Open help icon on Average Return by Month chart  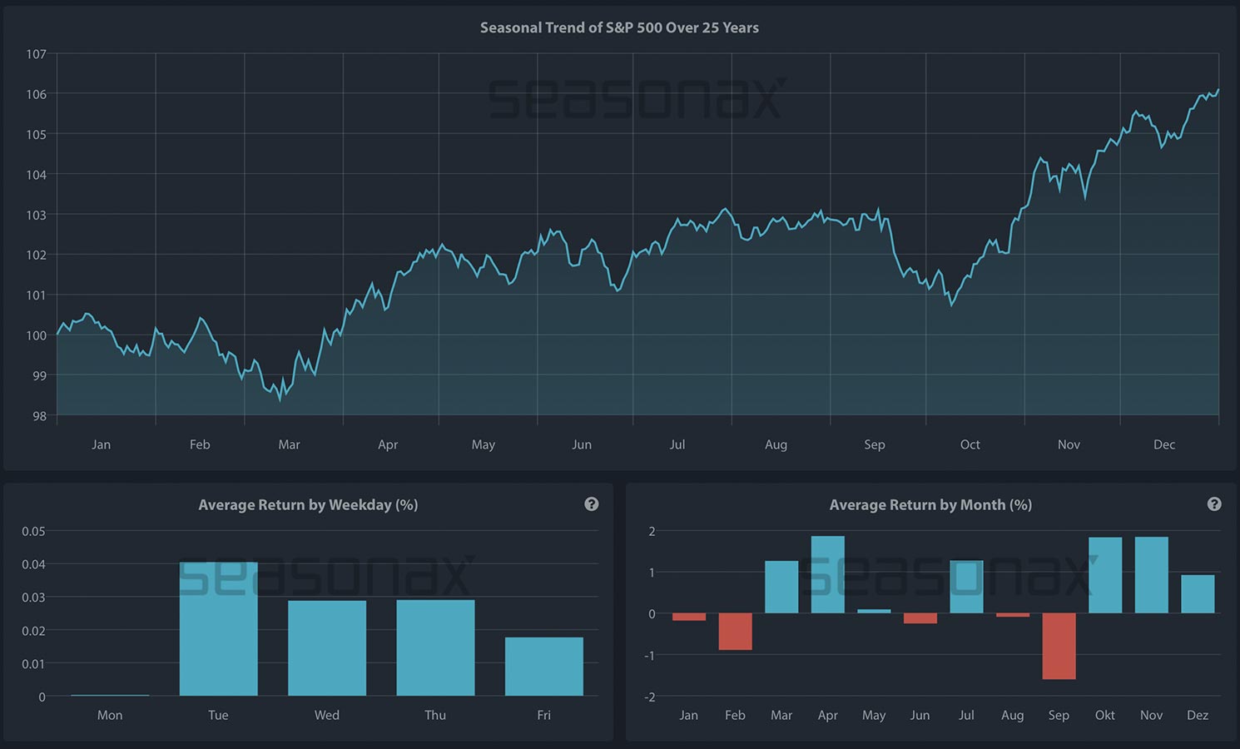click(1214, 504)
